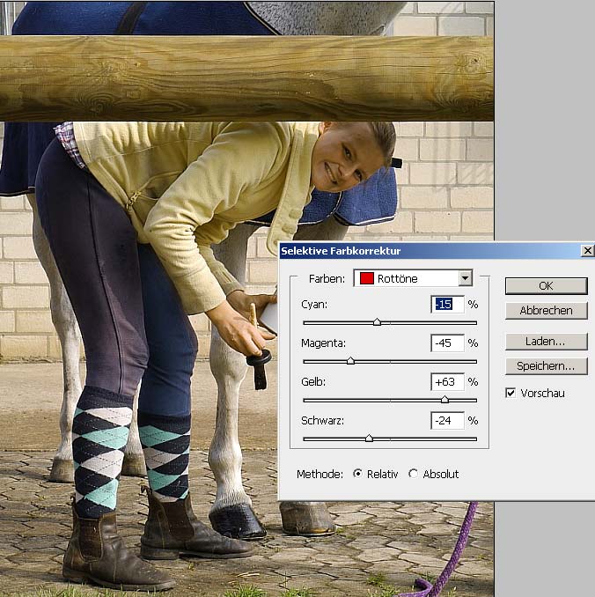
Task: Toggle the Vorschau preview checkbox
Action: coord(511,393)
